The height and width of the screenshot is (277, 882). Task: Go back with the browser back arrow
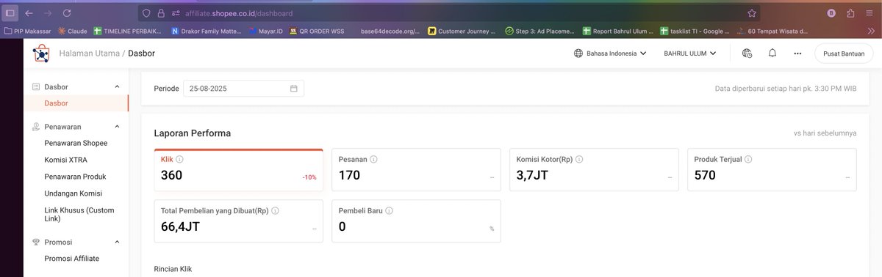[x=29, y=13]
